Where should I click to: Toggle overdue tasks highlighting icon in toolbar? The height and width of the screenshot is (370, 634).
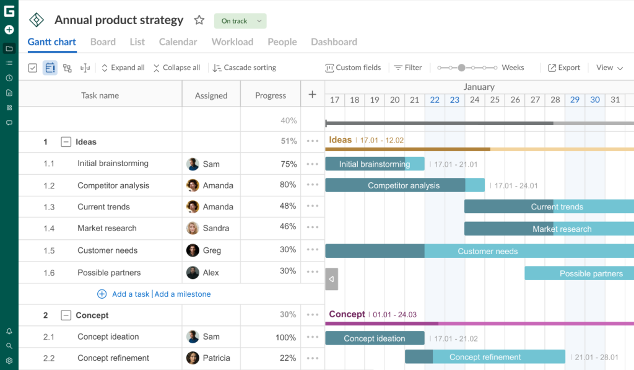[50, 68]
